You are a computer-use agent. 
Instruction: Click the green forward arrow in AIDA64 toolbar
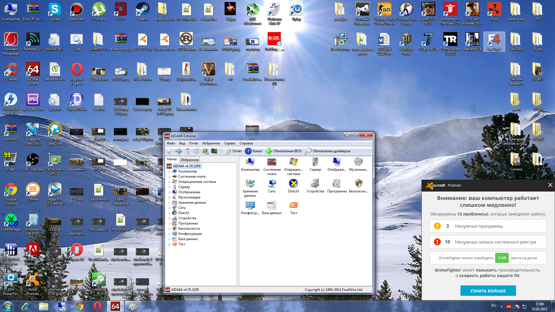tap(178, 151)
